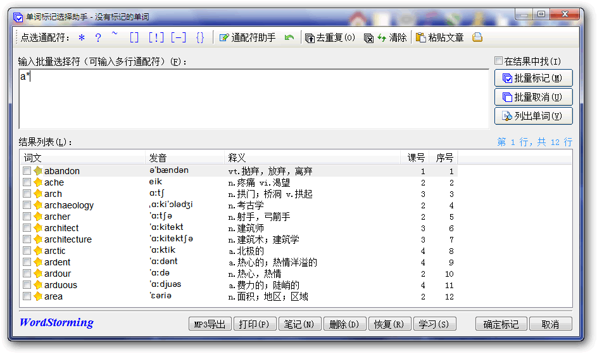Click 去重复 to remove duplicates
597x354 pixels.
point(330,38)
